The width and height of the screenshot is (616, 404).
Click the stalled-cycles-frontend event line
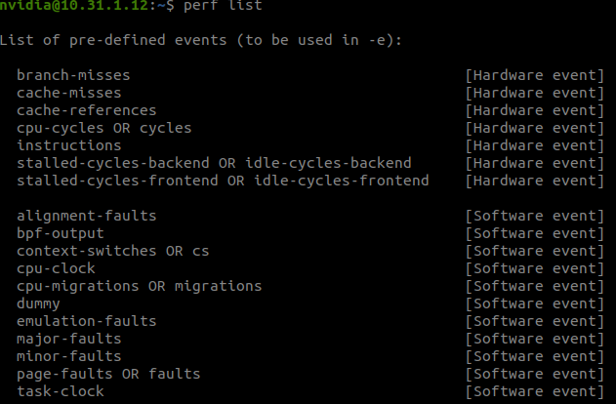pos(223,181)
